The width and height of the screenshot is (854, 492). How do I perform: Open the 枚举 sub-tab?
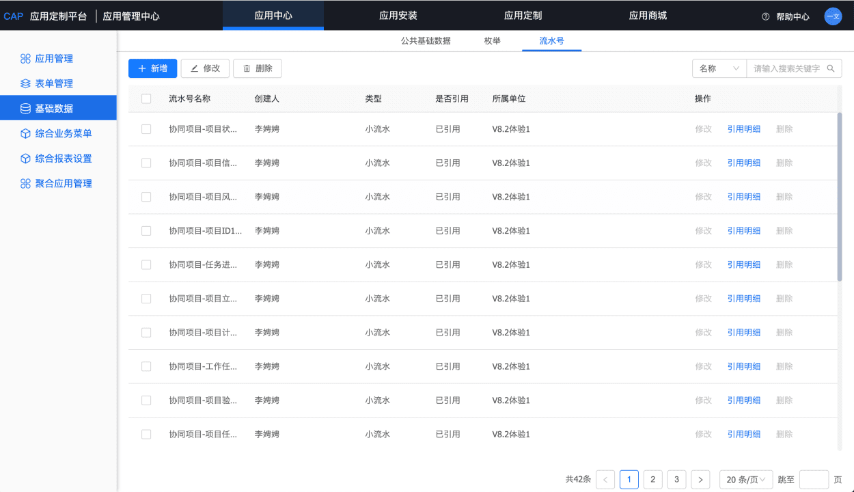(493, 41)
